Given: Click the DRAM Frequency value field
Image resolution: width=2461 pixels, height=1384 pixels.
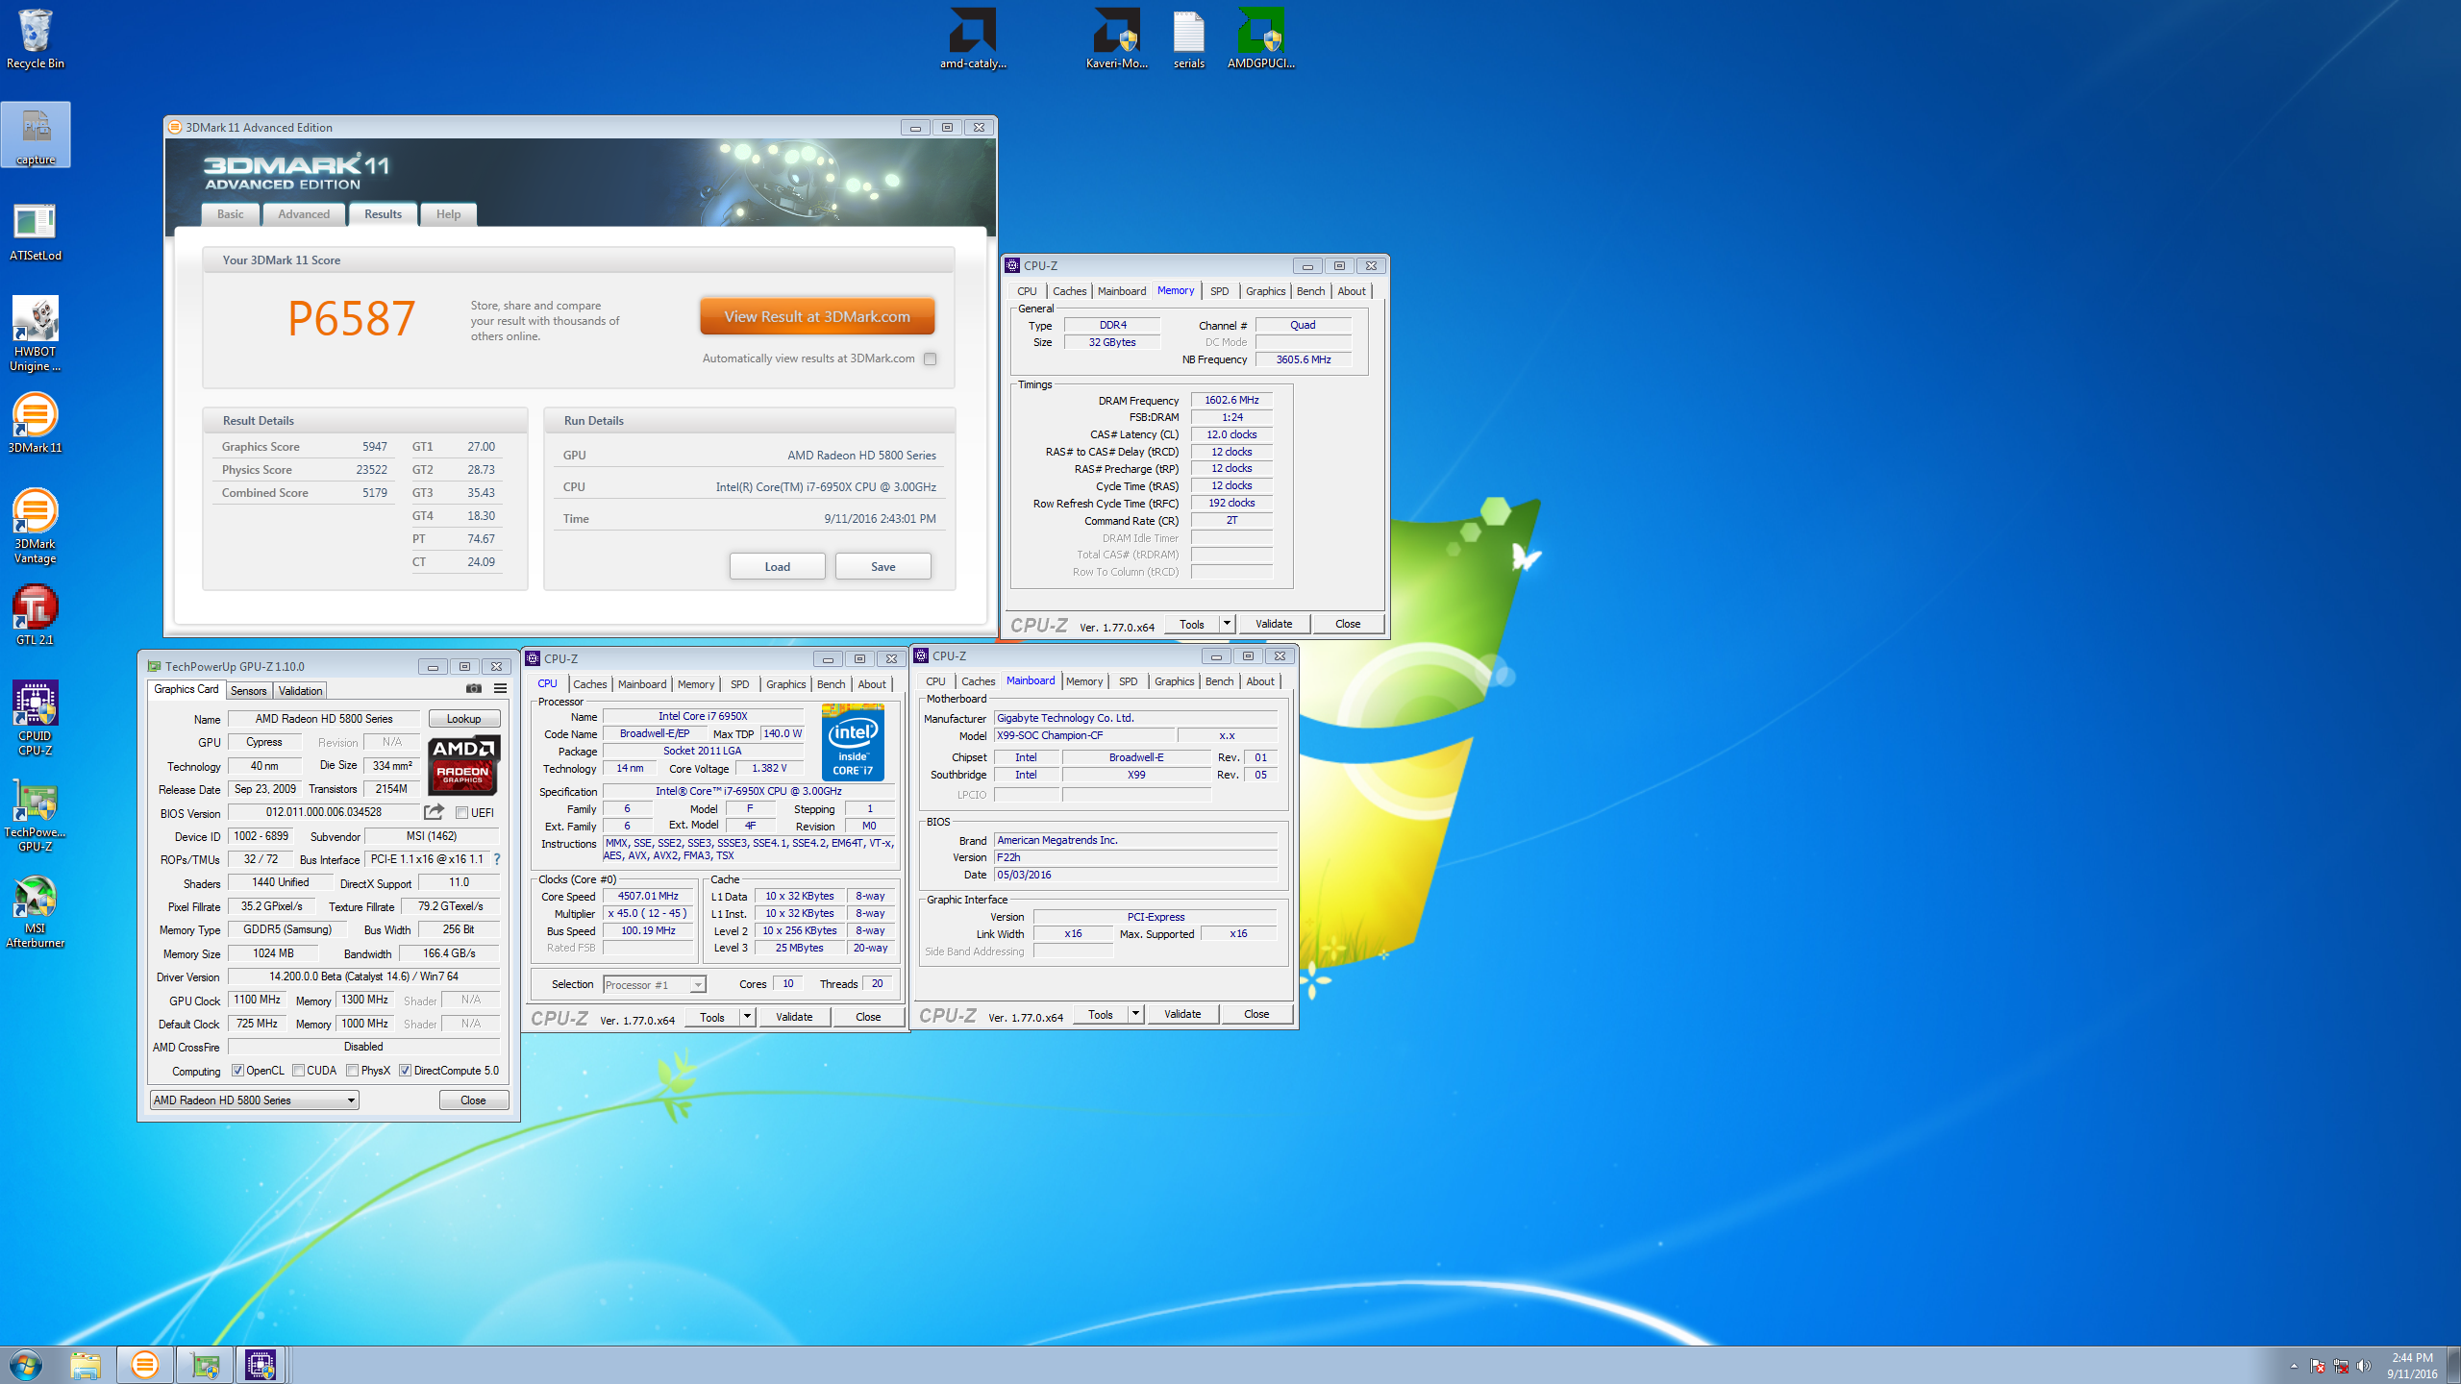Looking at the screenshot, I should 1231,400.
